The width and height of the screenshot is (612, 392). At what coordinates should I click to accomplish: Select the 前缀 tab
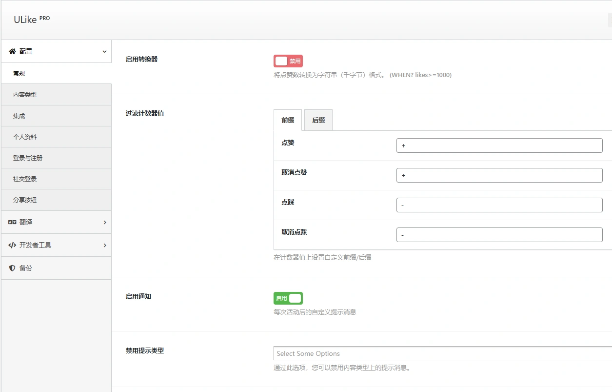coord(287,120)
